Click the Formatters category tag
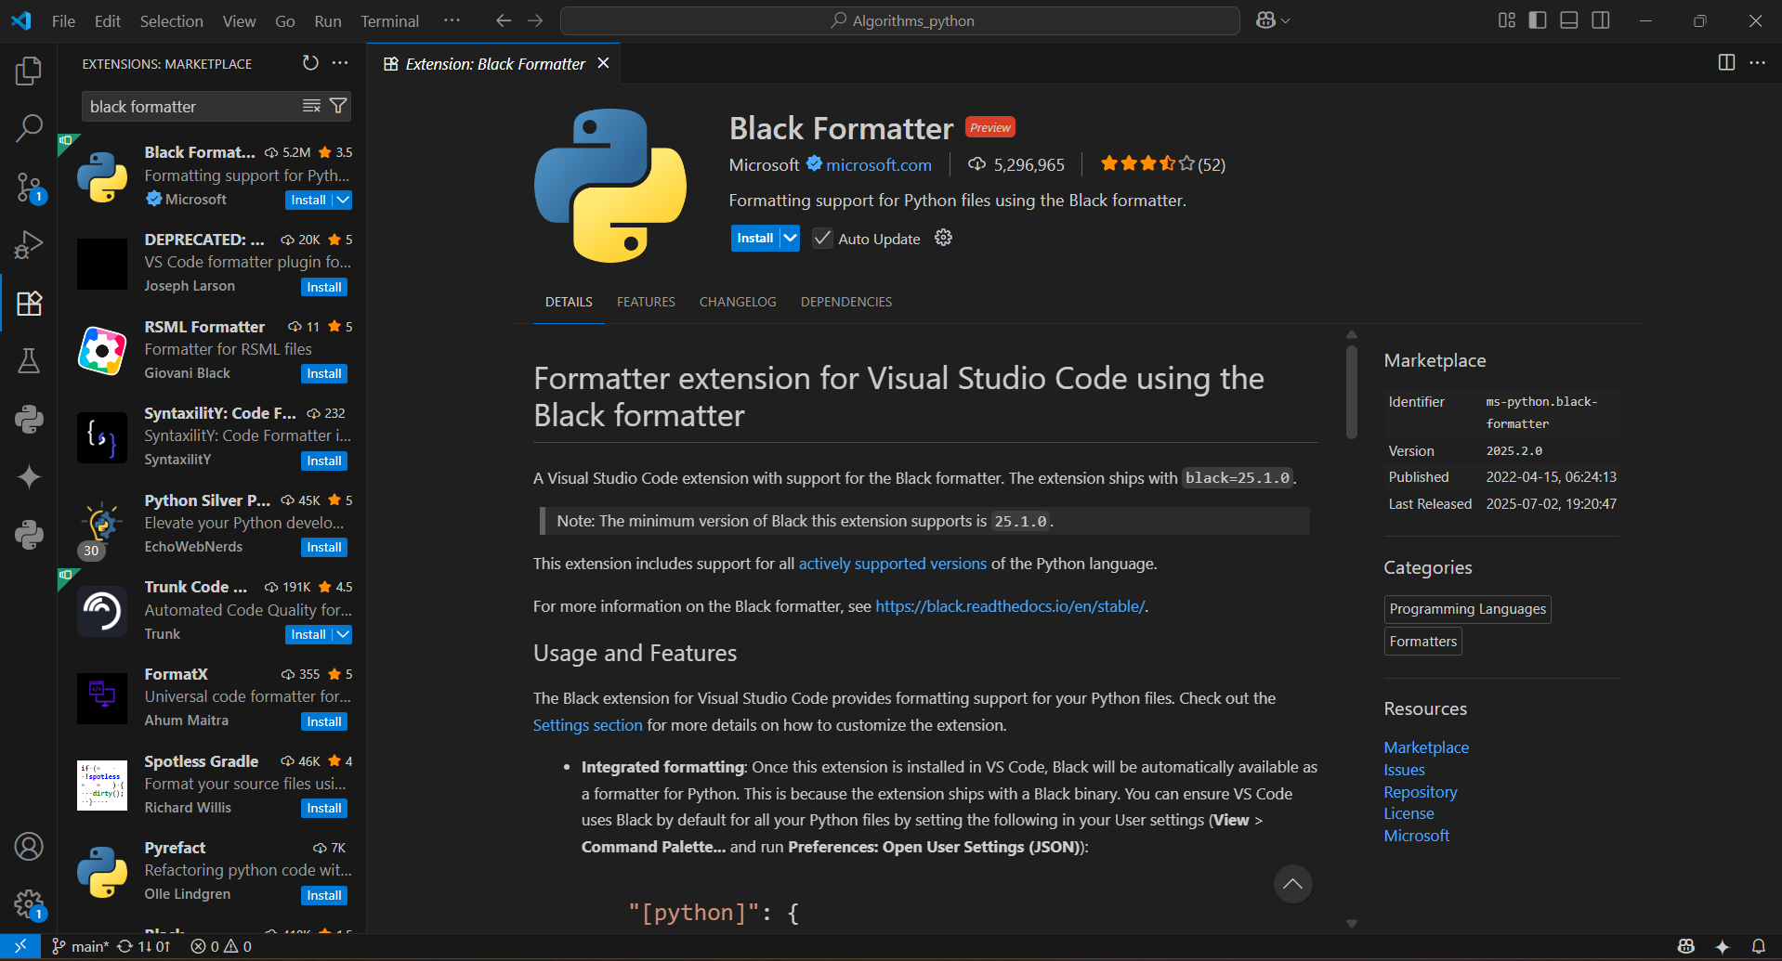The height and width of the screenshot is (961, 1782). point(1422,642)
